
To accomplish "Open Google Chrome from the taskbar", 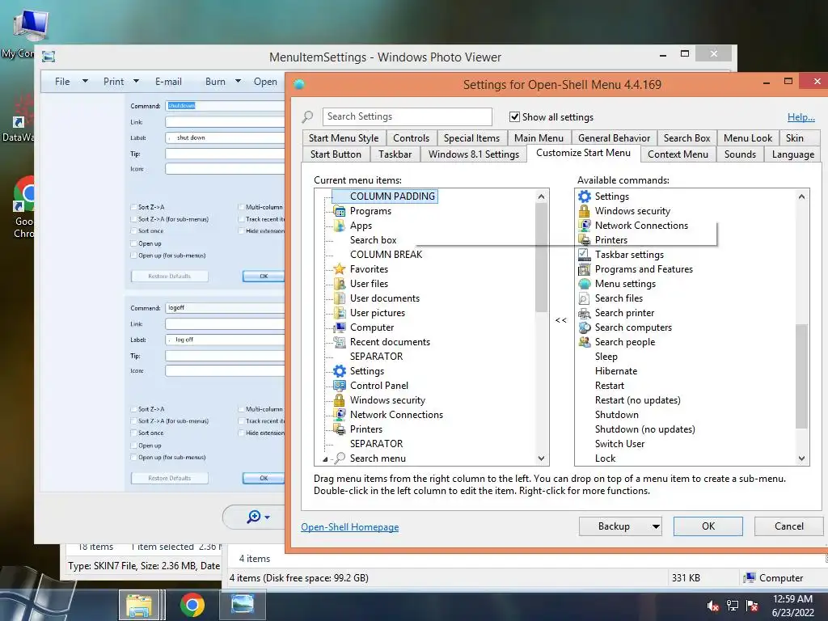I will click(x=192, y=605).
